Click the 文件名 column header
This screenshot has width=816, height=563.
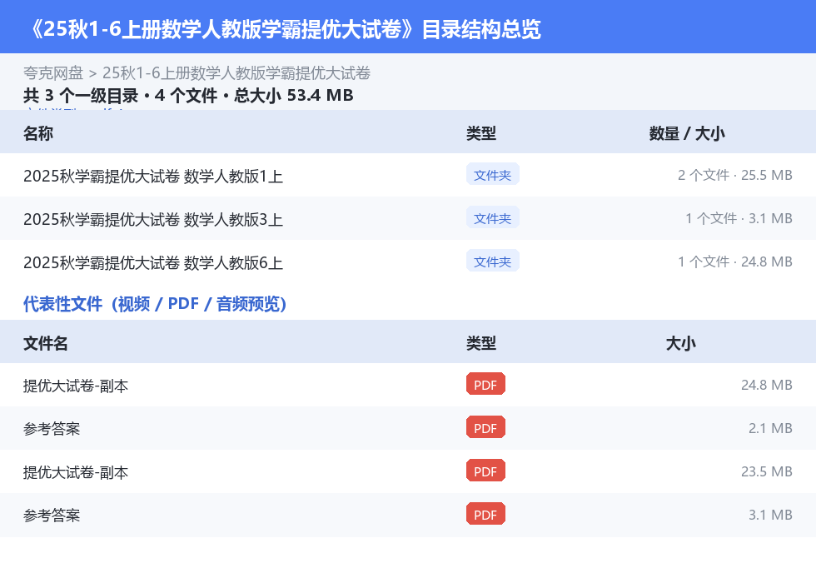pyautogui.click(x=45, y=343)
